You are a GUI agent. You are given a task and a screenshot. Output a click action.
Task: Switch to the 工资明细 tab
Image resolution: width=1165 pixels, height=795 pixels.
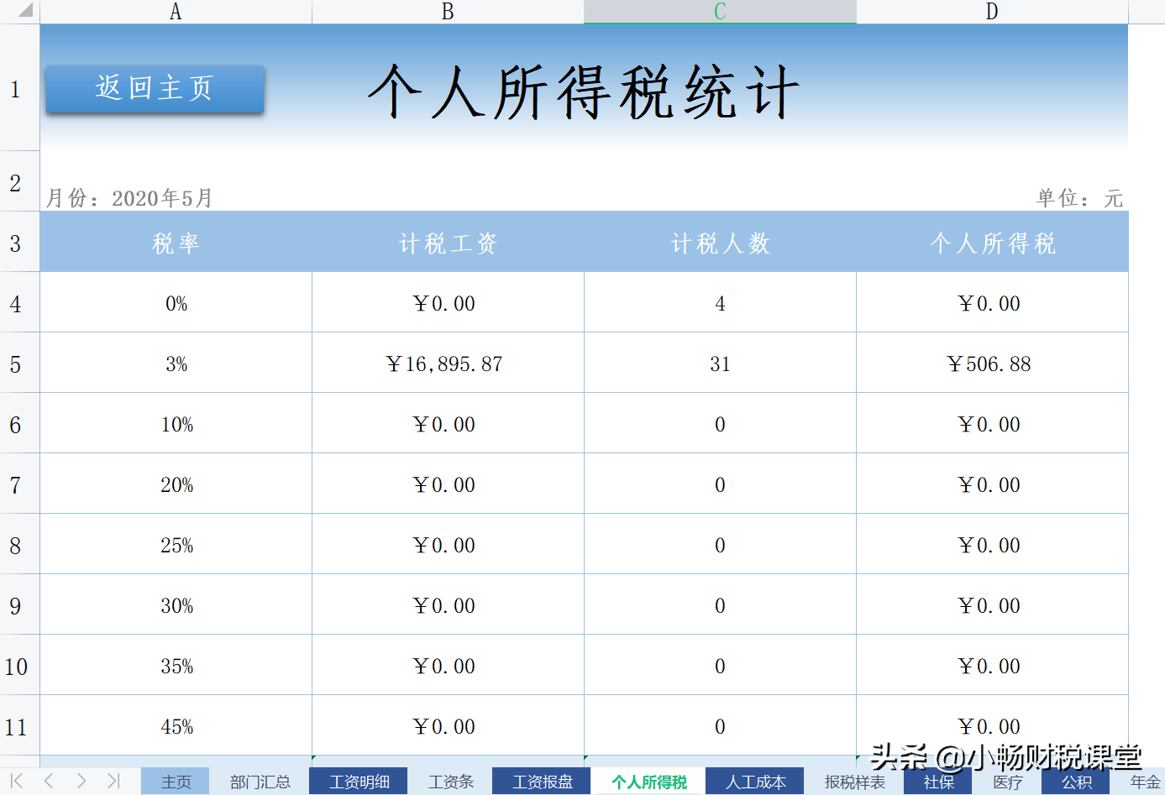(359, 782)
